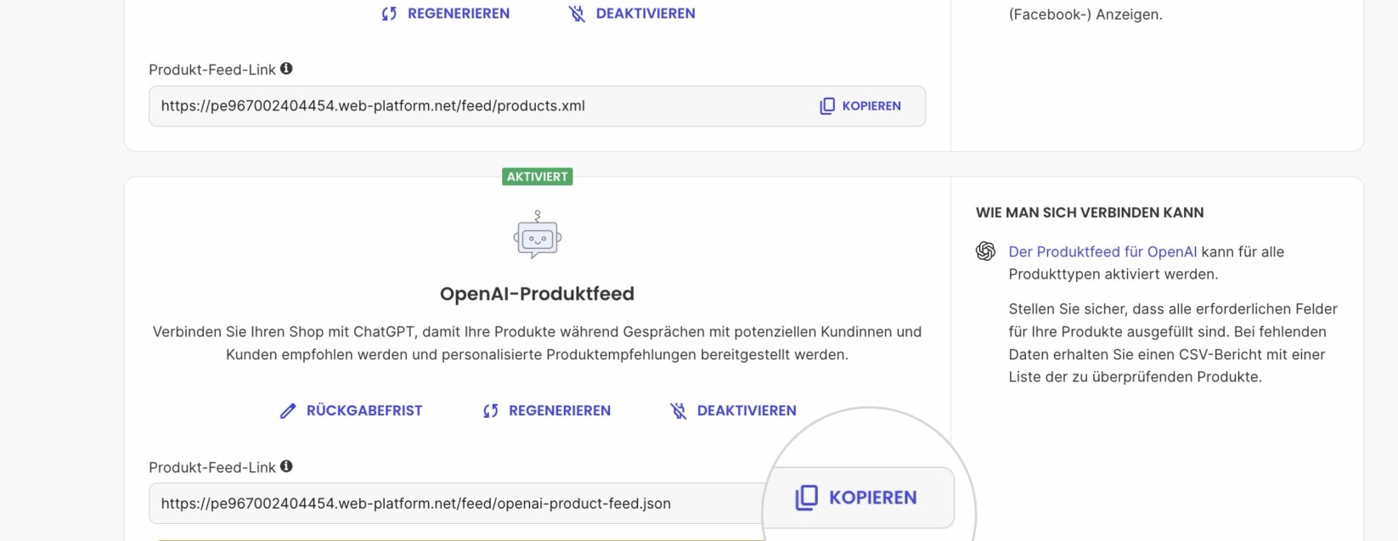The width and height of the screenshot is (1398, 541).
Task: Click info icon beside OpenAI Produkt-Feed-Link label
Action: pyautogui.click(x=286, y=466)
